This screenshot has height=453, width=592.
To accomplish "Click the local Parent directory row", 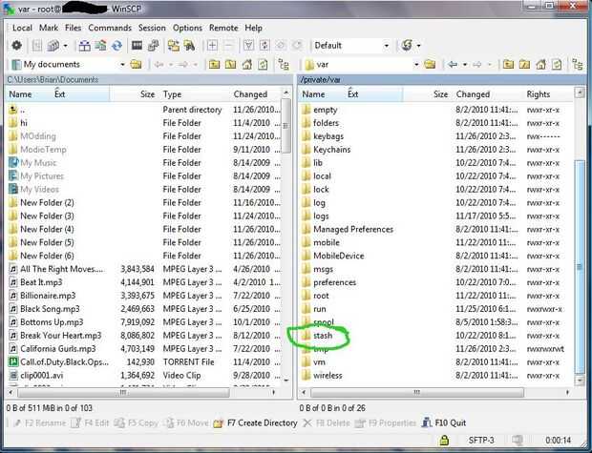I will (x=144, y=110).
